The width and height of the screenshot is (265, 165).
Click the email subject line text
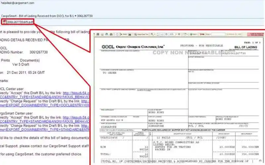point(46,16)
